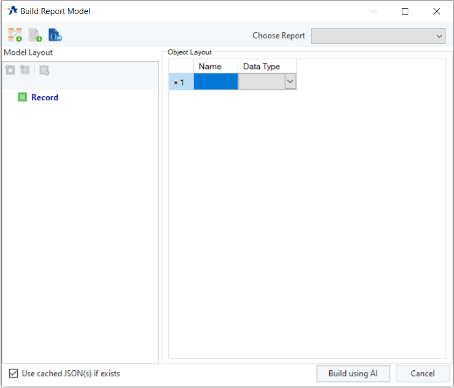Image resolution: width=454 pixels, height=388 pixels.
Task: Expand the Data Type dropdown in row 1
Action: 290,81
